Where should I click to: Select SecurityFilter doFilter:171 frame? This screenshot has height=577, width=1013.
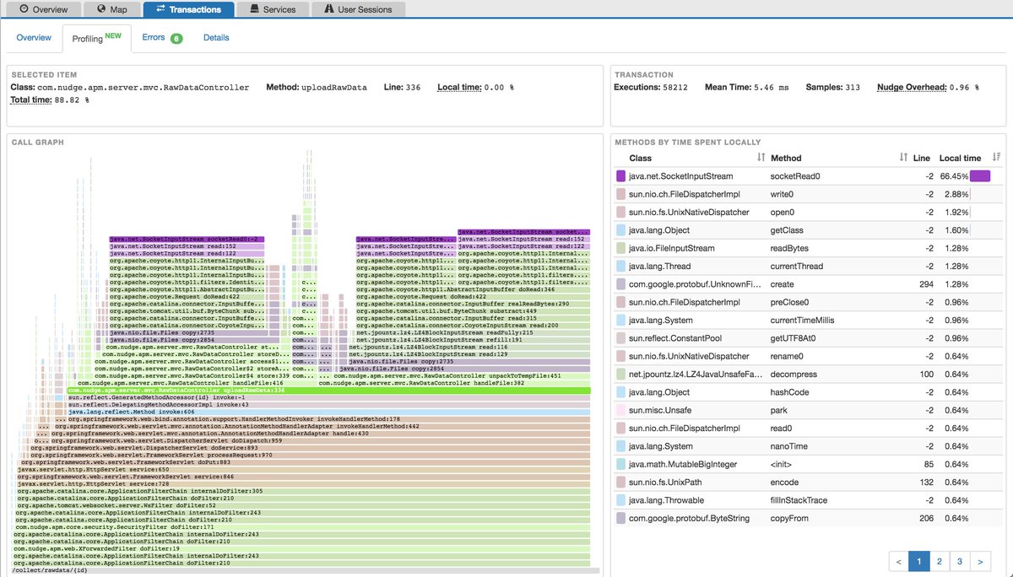[301, 526]
